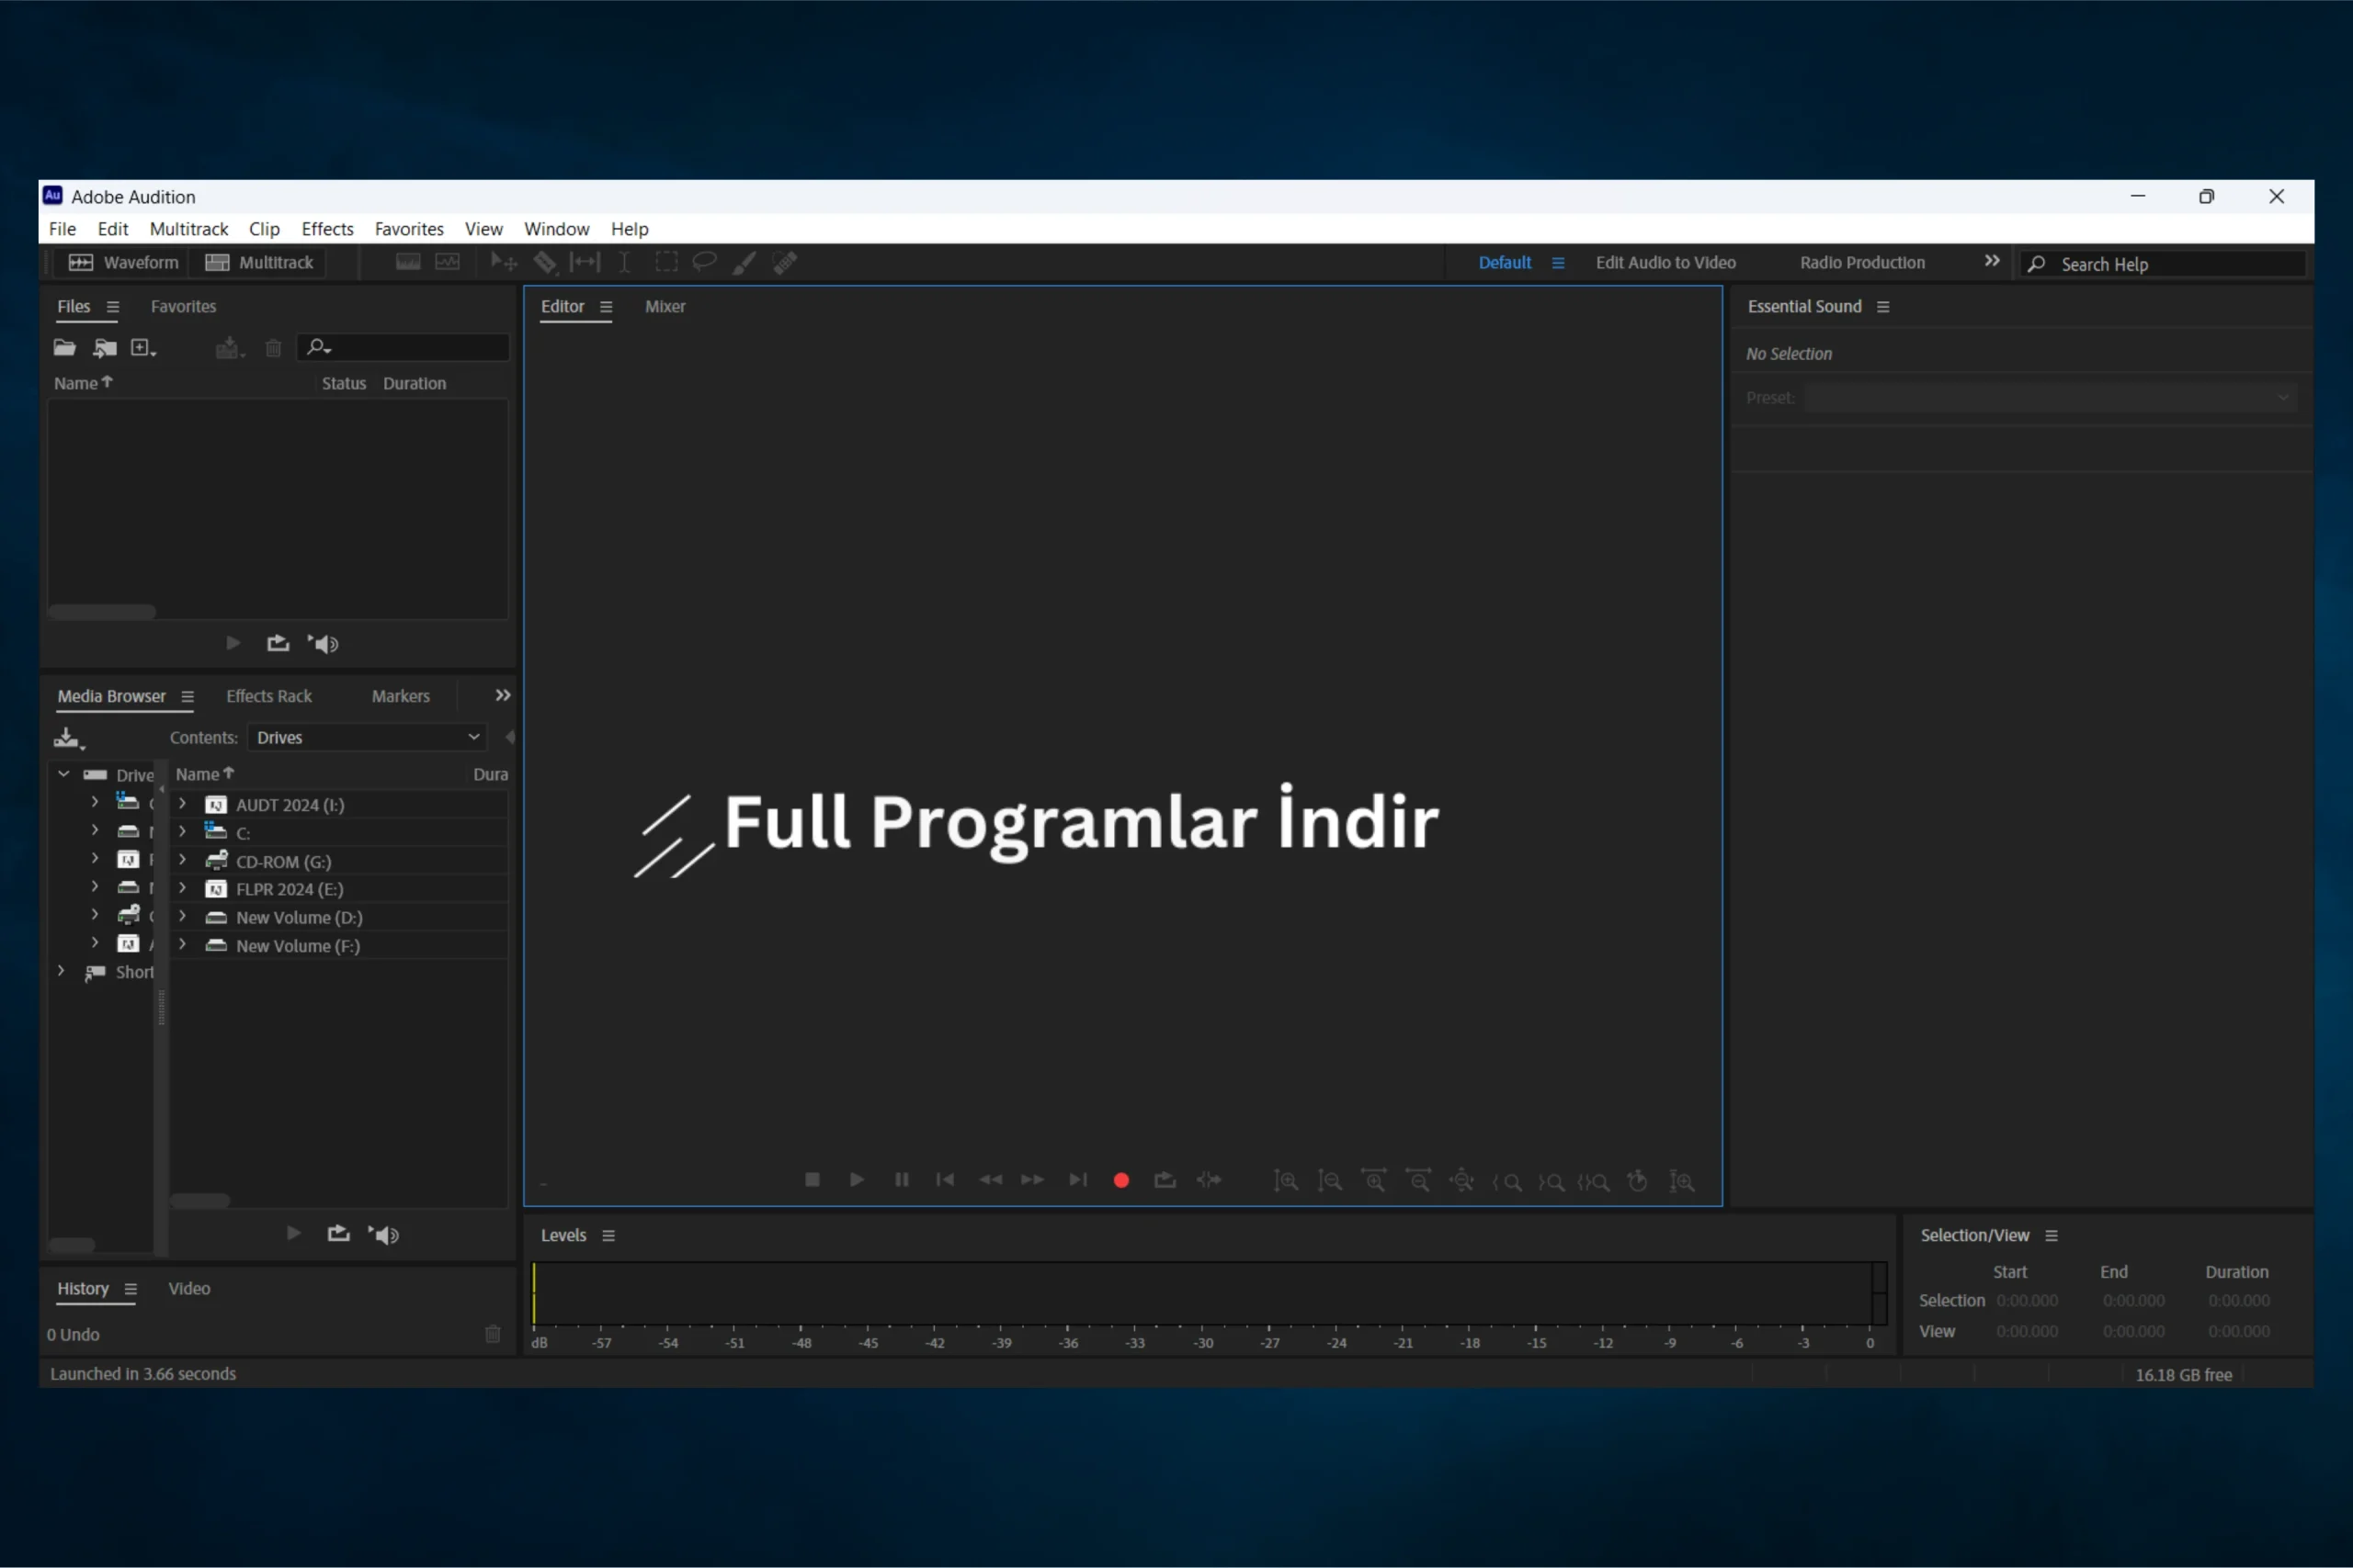2353x1568 pixels.
Task: Toggle Loop Playback in Media Browser
Action: click(x=339, y=1234)
